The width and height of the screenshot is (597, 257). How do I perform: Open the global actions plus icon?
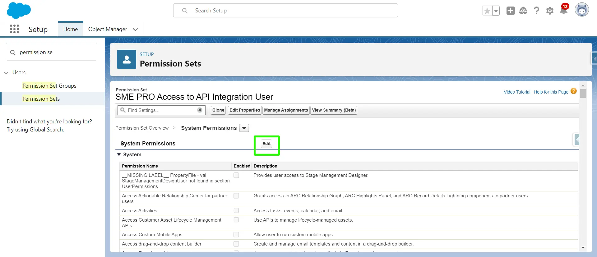tap(510, 11)
